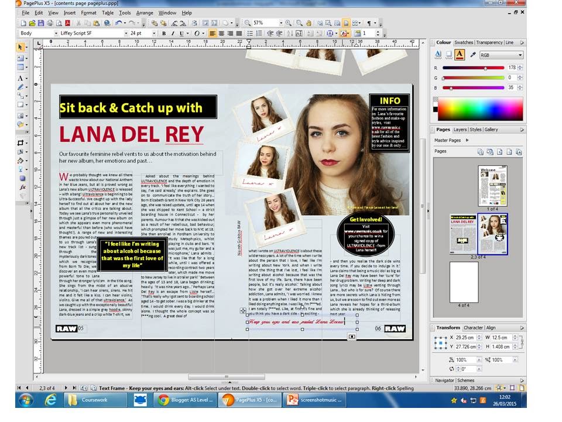Open the Windows Start menu
This screenshot has width=562, height=422.
[25, 400]
